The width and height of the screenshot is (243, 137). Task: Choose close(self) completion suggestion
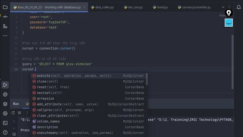pyautogui.click(x=88, y=81)
